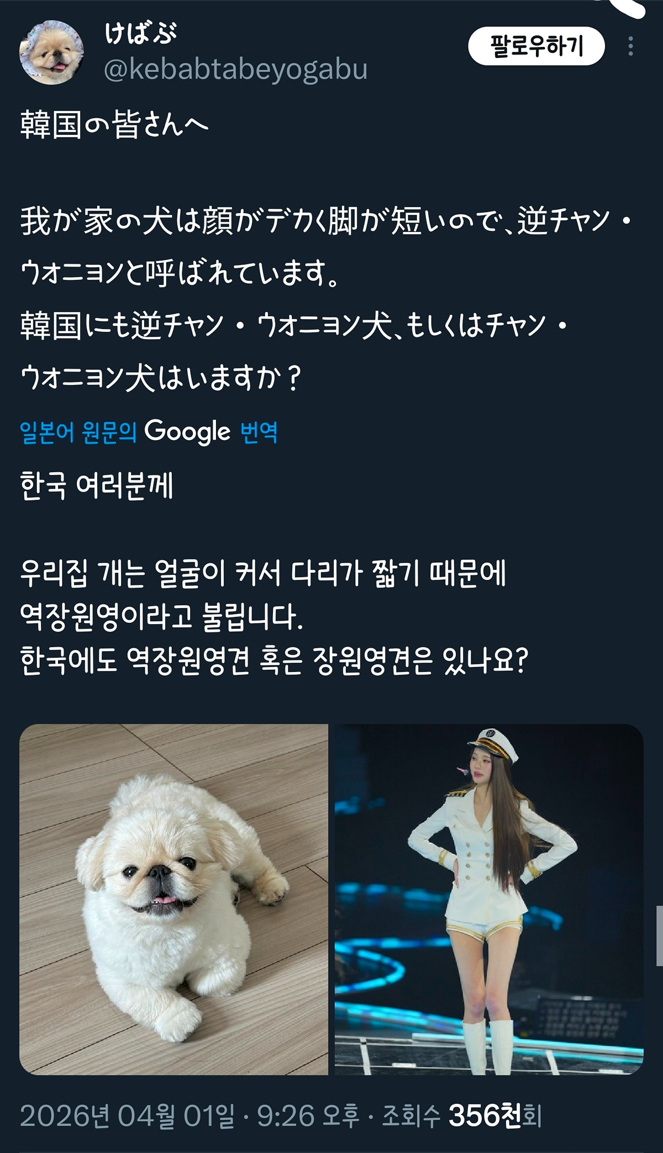Click the translated line starting 우리집 개는
The image size is (663, 1153).
[263, 574]
